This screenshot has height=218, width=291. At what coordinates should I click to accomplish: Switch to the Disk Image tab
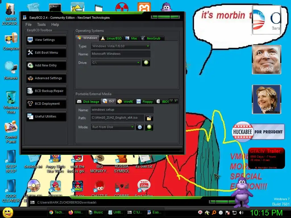coord(88,102)
